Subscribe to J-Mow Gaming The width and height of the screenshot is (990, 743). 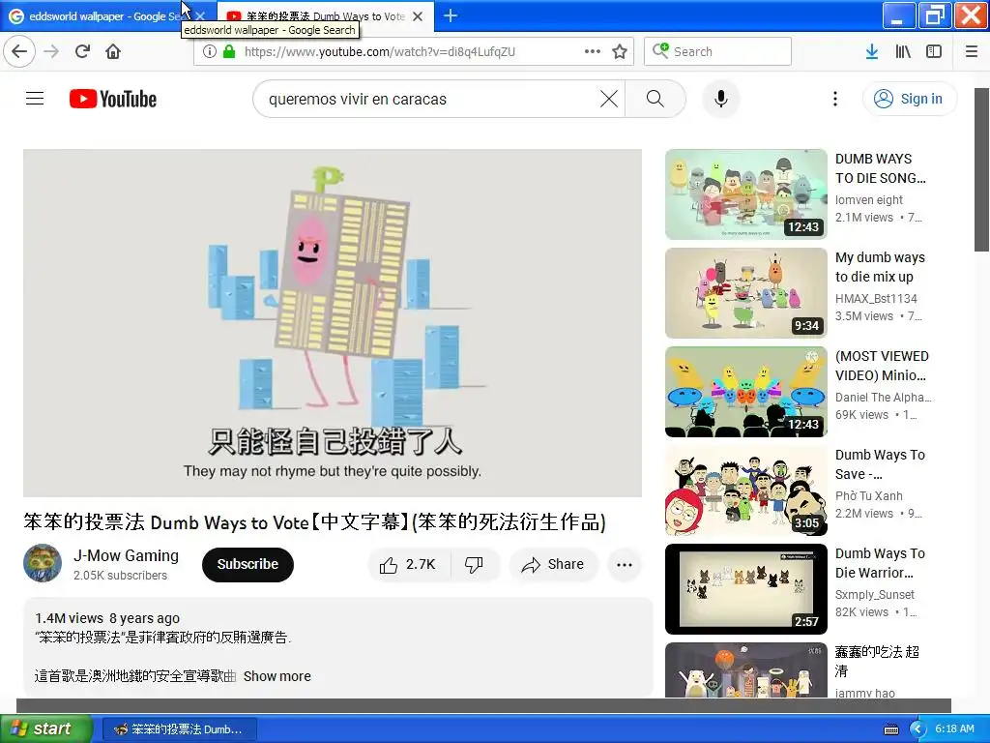pos(247,565)
